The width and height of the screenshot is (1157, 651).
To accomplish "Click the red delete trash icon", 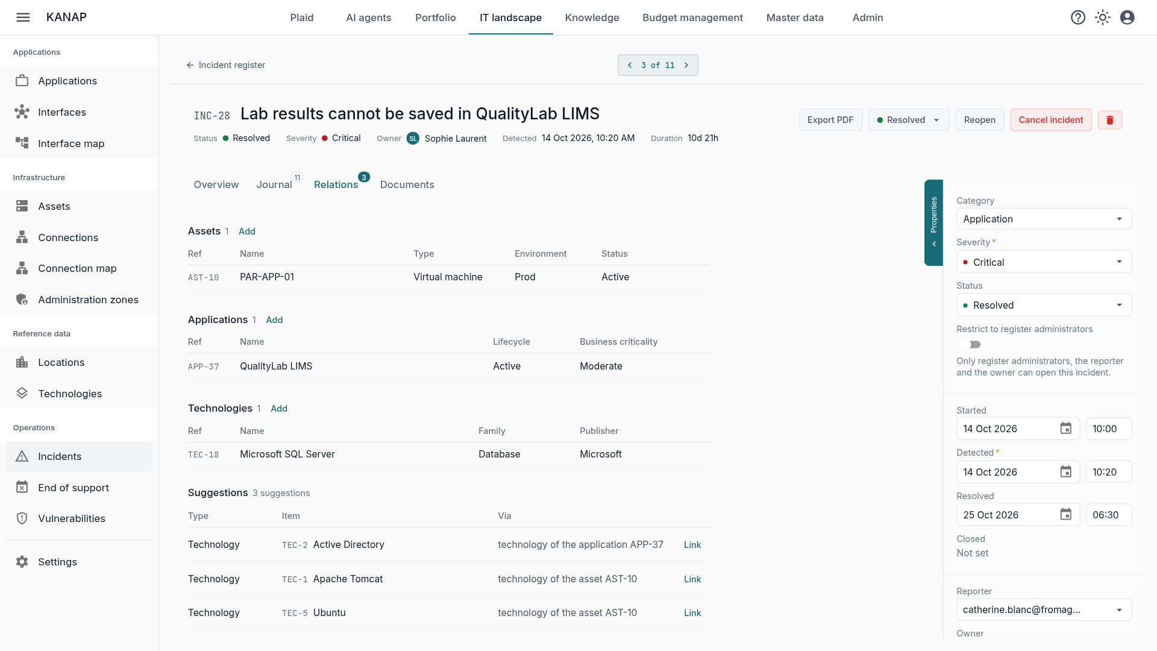I will point(1110,120).
